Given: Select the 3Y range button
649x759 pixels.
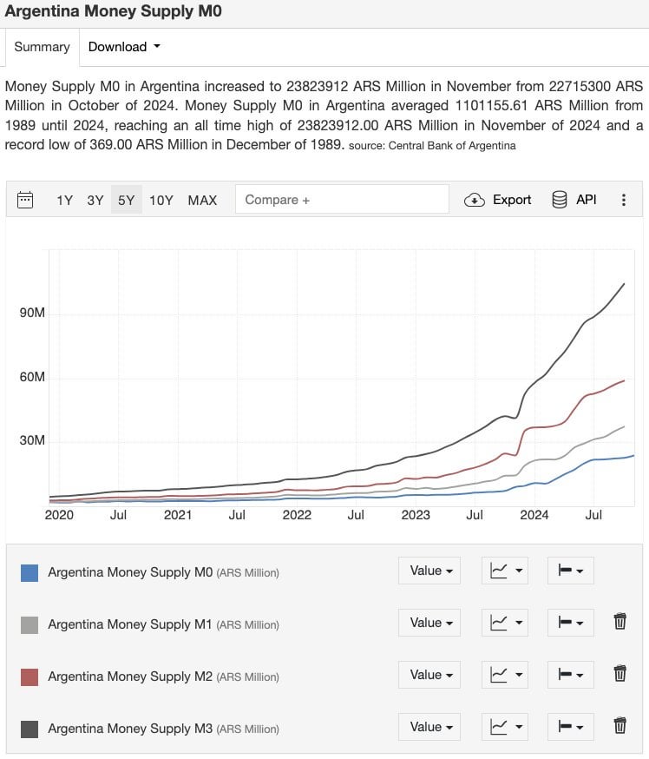Looking at the screenshot, I should (x=95, y=200).
